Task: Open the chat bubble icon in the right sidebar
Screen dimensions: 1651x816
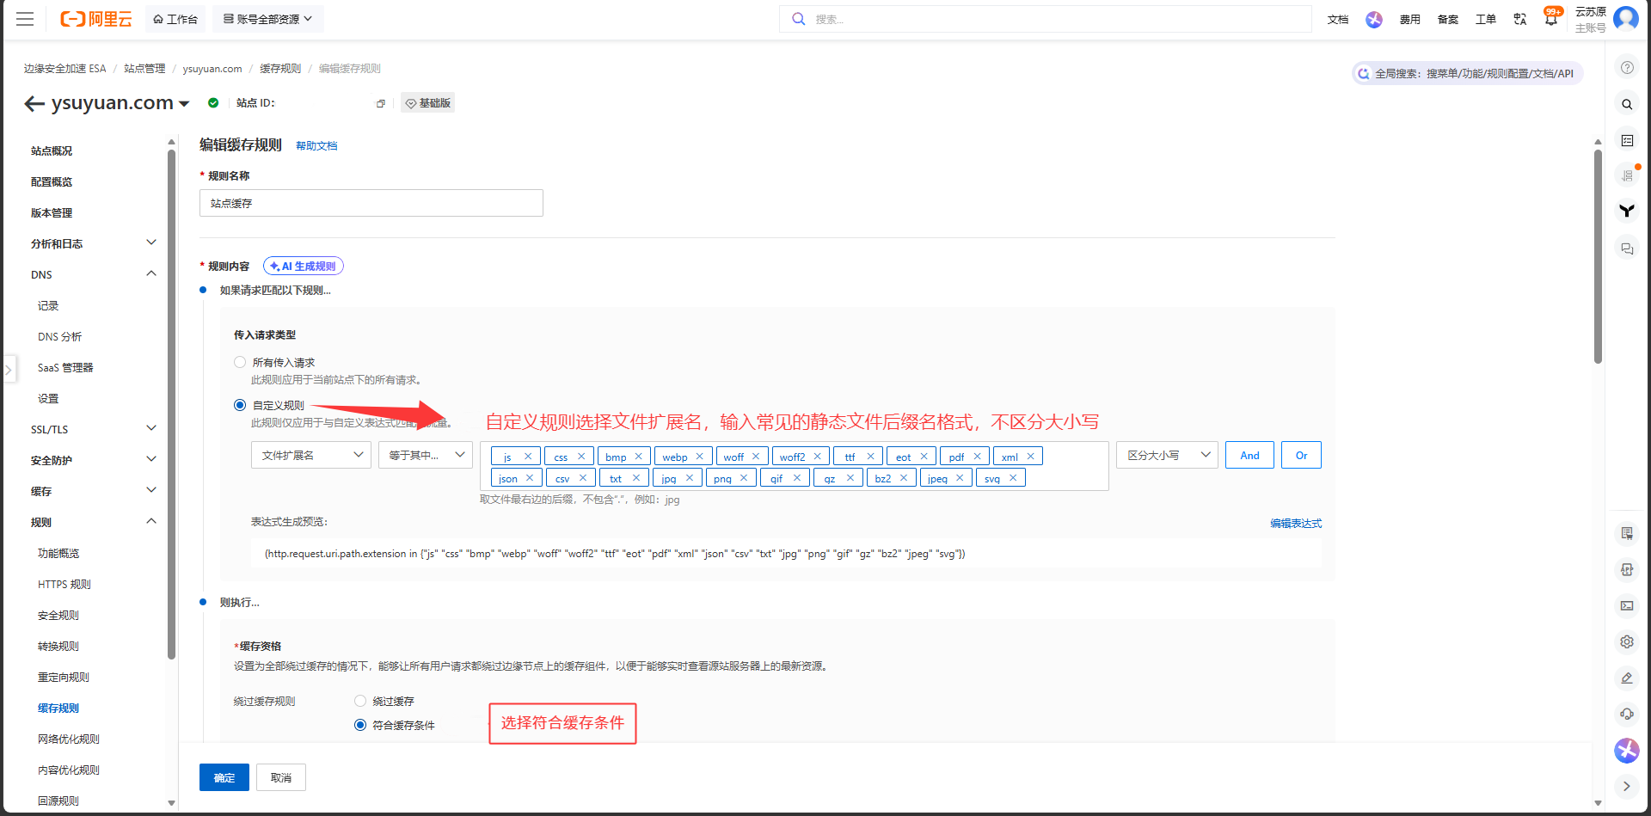Action: 1627,248
